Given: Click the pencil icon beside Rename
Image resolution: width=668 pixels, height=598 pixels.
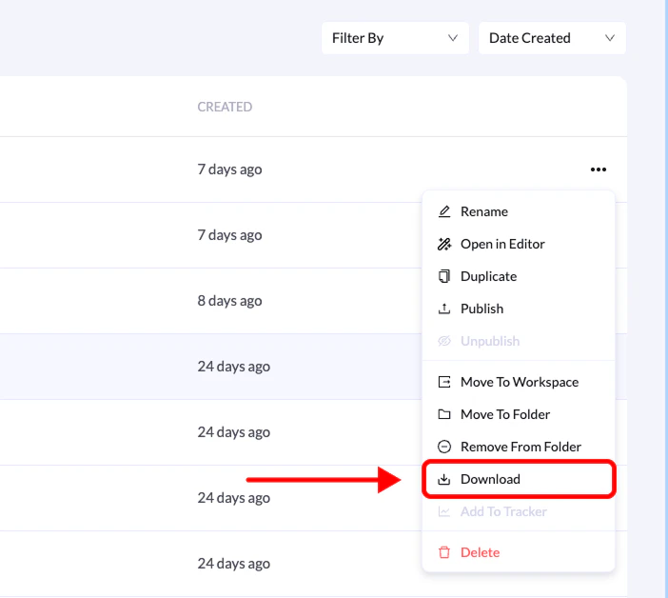Looking at the screenshot, I should (x=443, y=211).
